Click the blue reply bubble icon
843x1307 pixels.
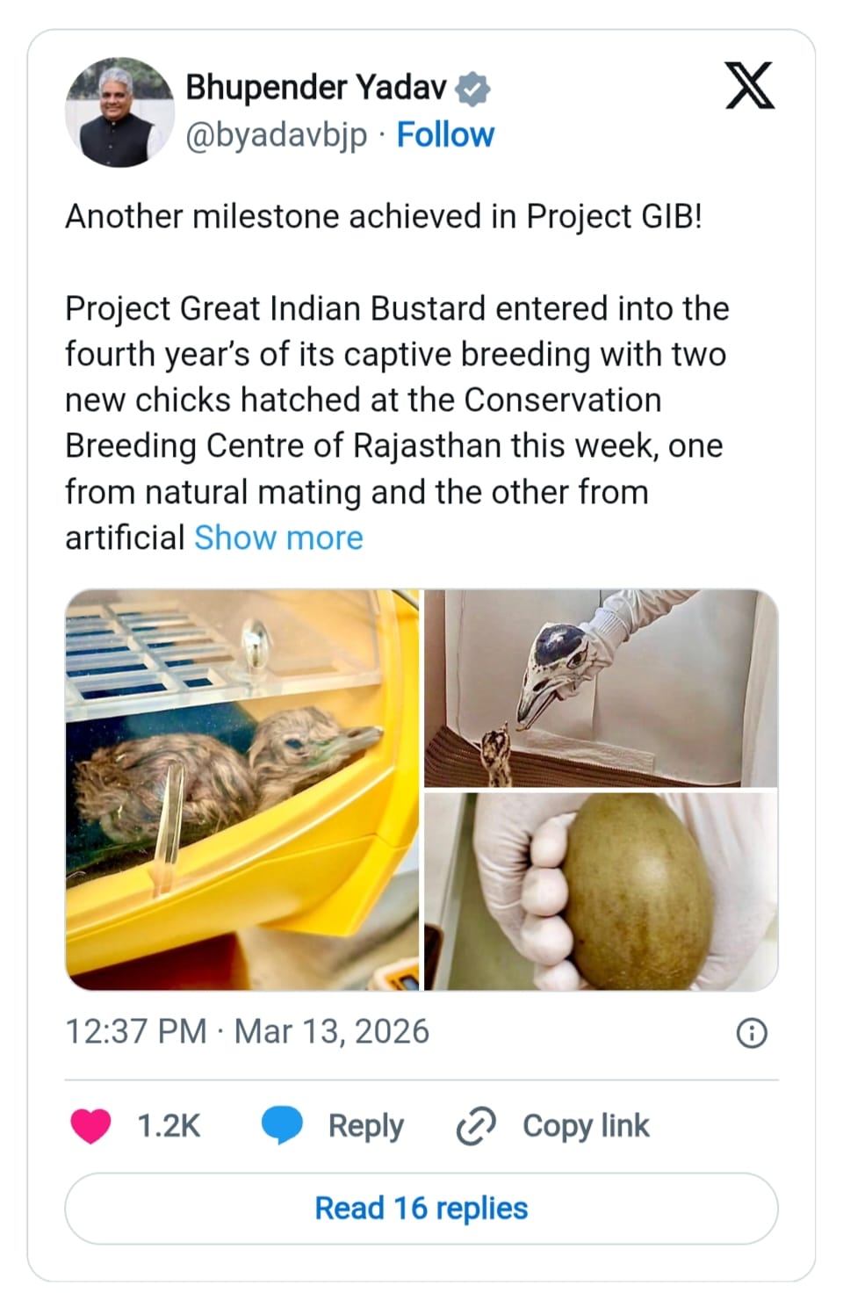pyautogui.click(x=282, y=1125)
